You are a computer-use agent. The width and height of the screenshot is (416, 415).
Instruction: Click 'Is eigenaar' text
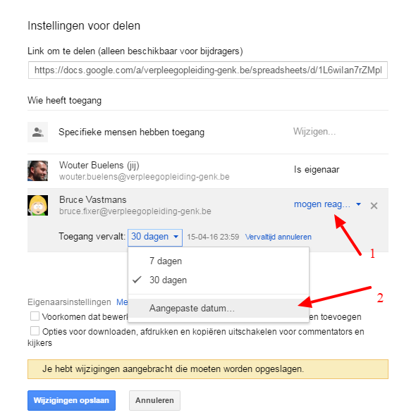pyautogui.click(x=317, y=170)
